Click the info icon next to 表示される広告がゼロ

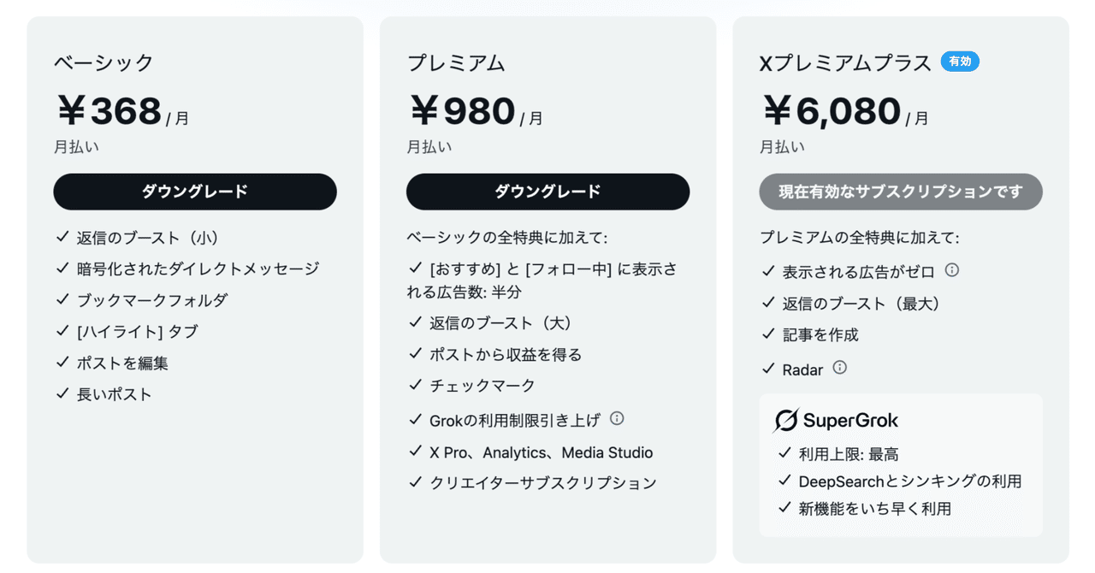pos(951,270)
